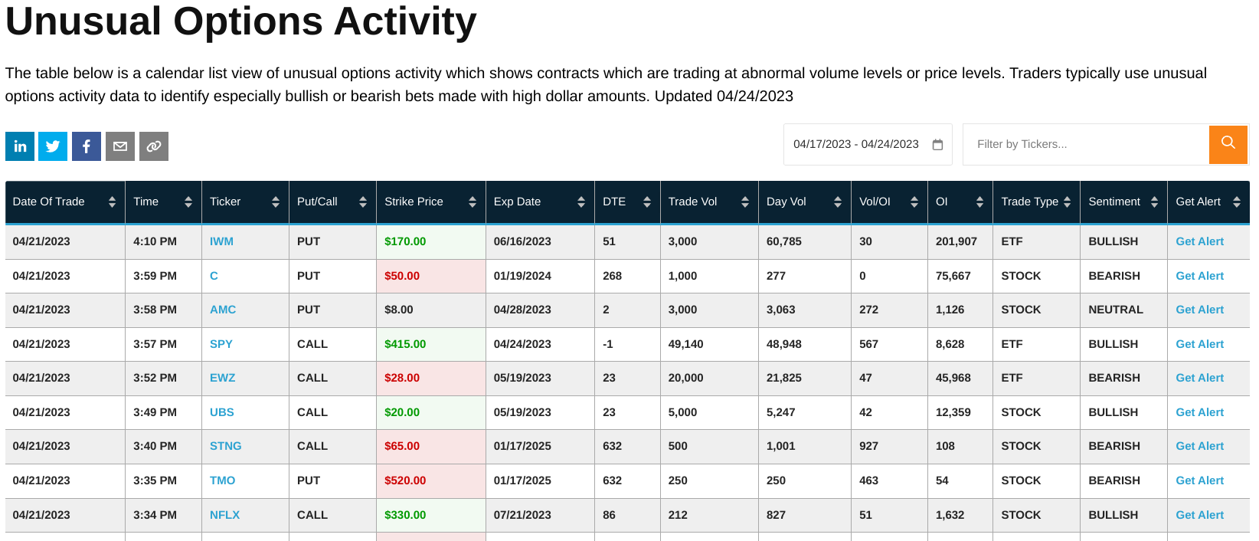Get Alert for IWM row
Screen dimensions: 1259x541
coord(1200,241)
